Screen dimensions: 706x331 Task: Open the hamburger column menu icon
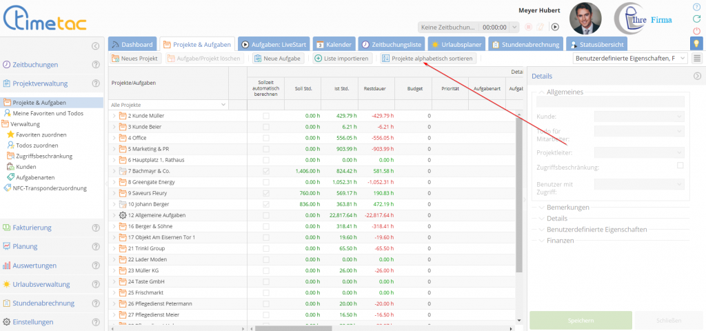pos(696,59)
